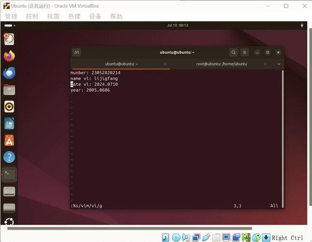Screen dimensions: 312x242
Task: Click the VirtualBox recording status icon
Action: point(236,238)
